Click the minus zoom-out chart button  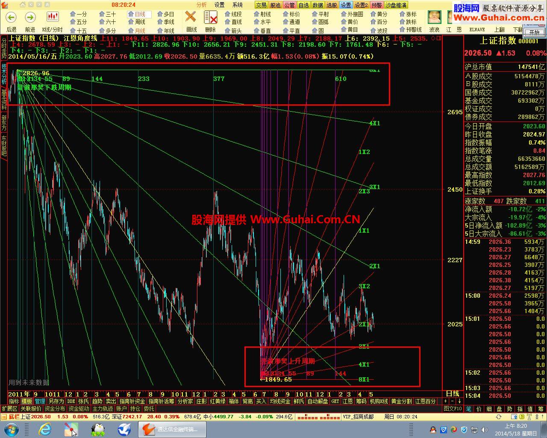[452, 401]
